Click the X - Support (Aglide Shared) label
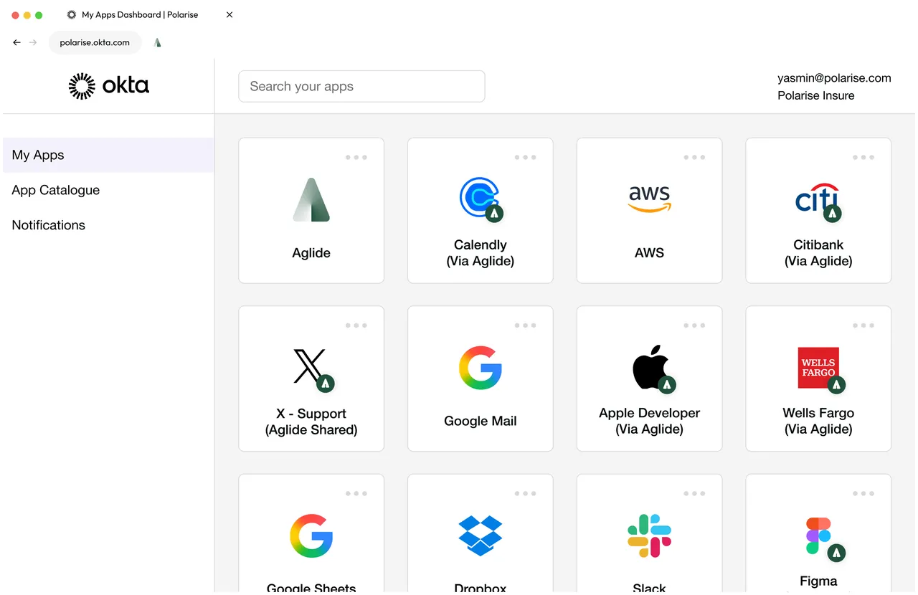Image resolution: width=918 pixels, height=595 pixels. [311, 422]
